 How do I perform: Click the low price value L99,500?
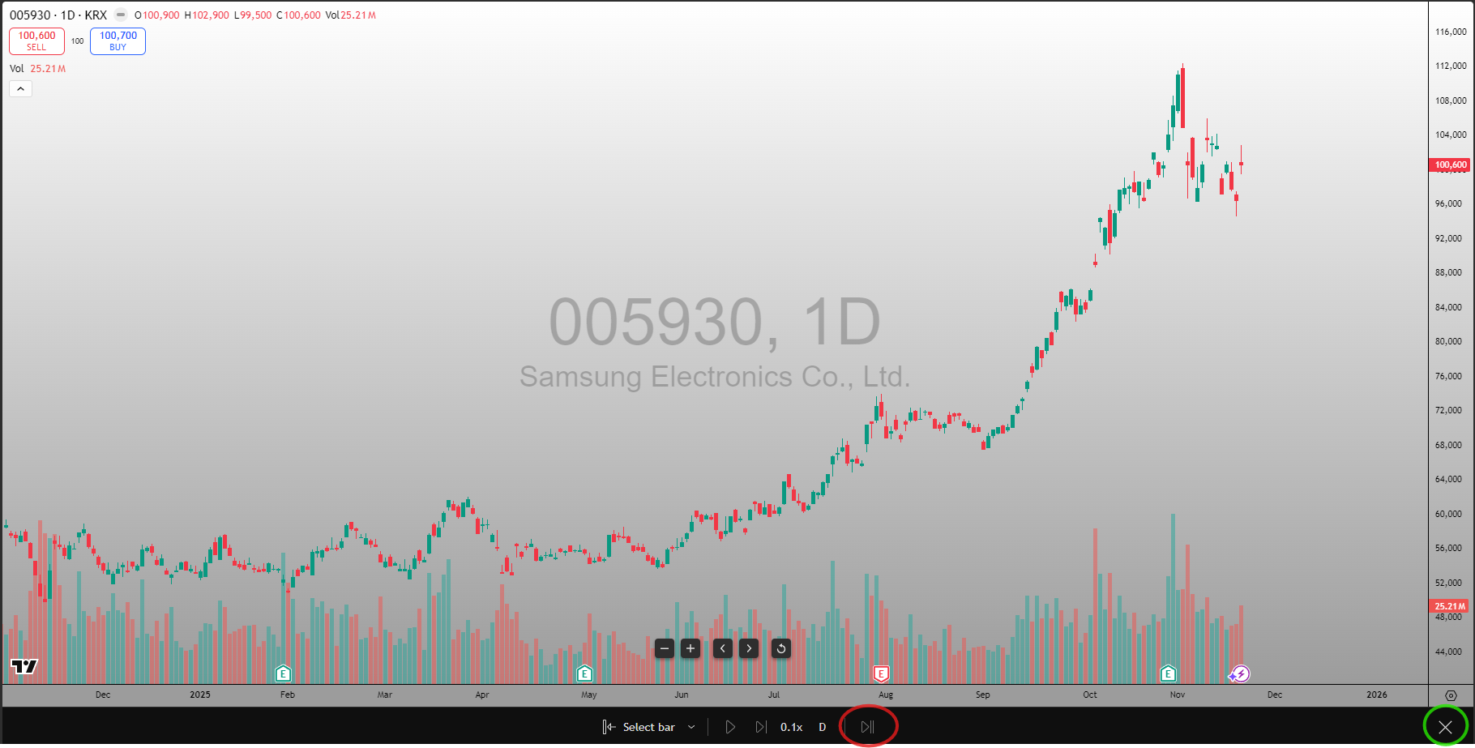pyautogui.click(x=253, y=15)
